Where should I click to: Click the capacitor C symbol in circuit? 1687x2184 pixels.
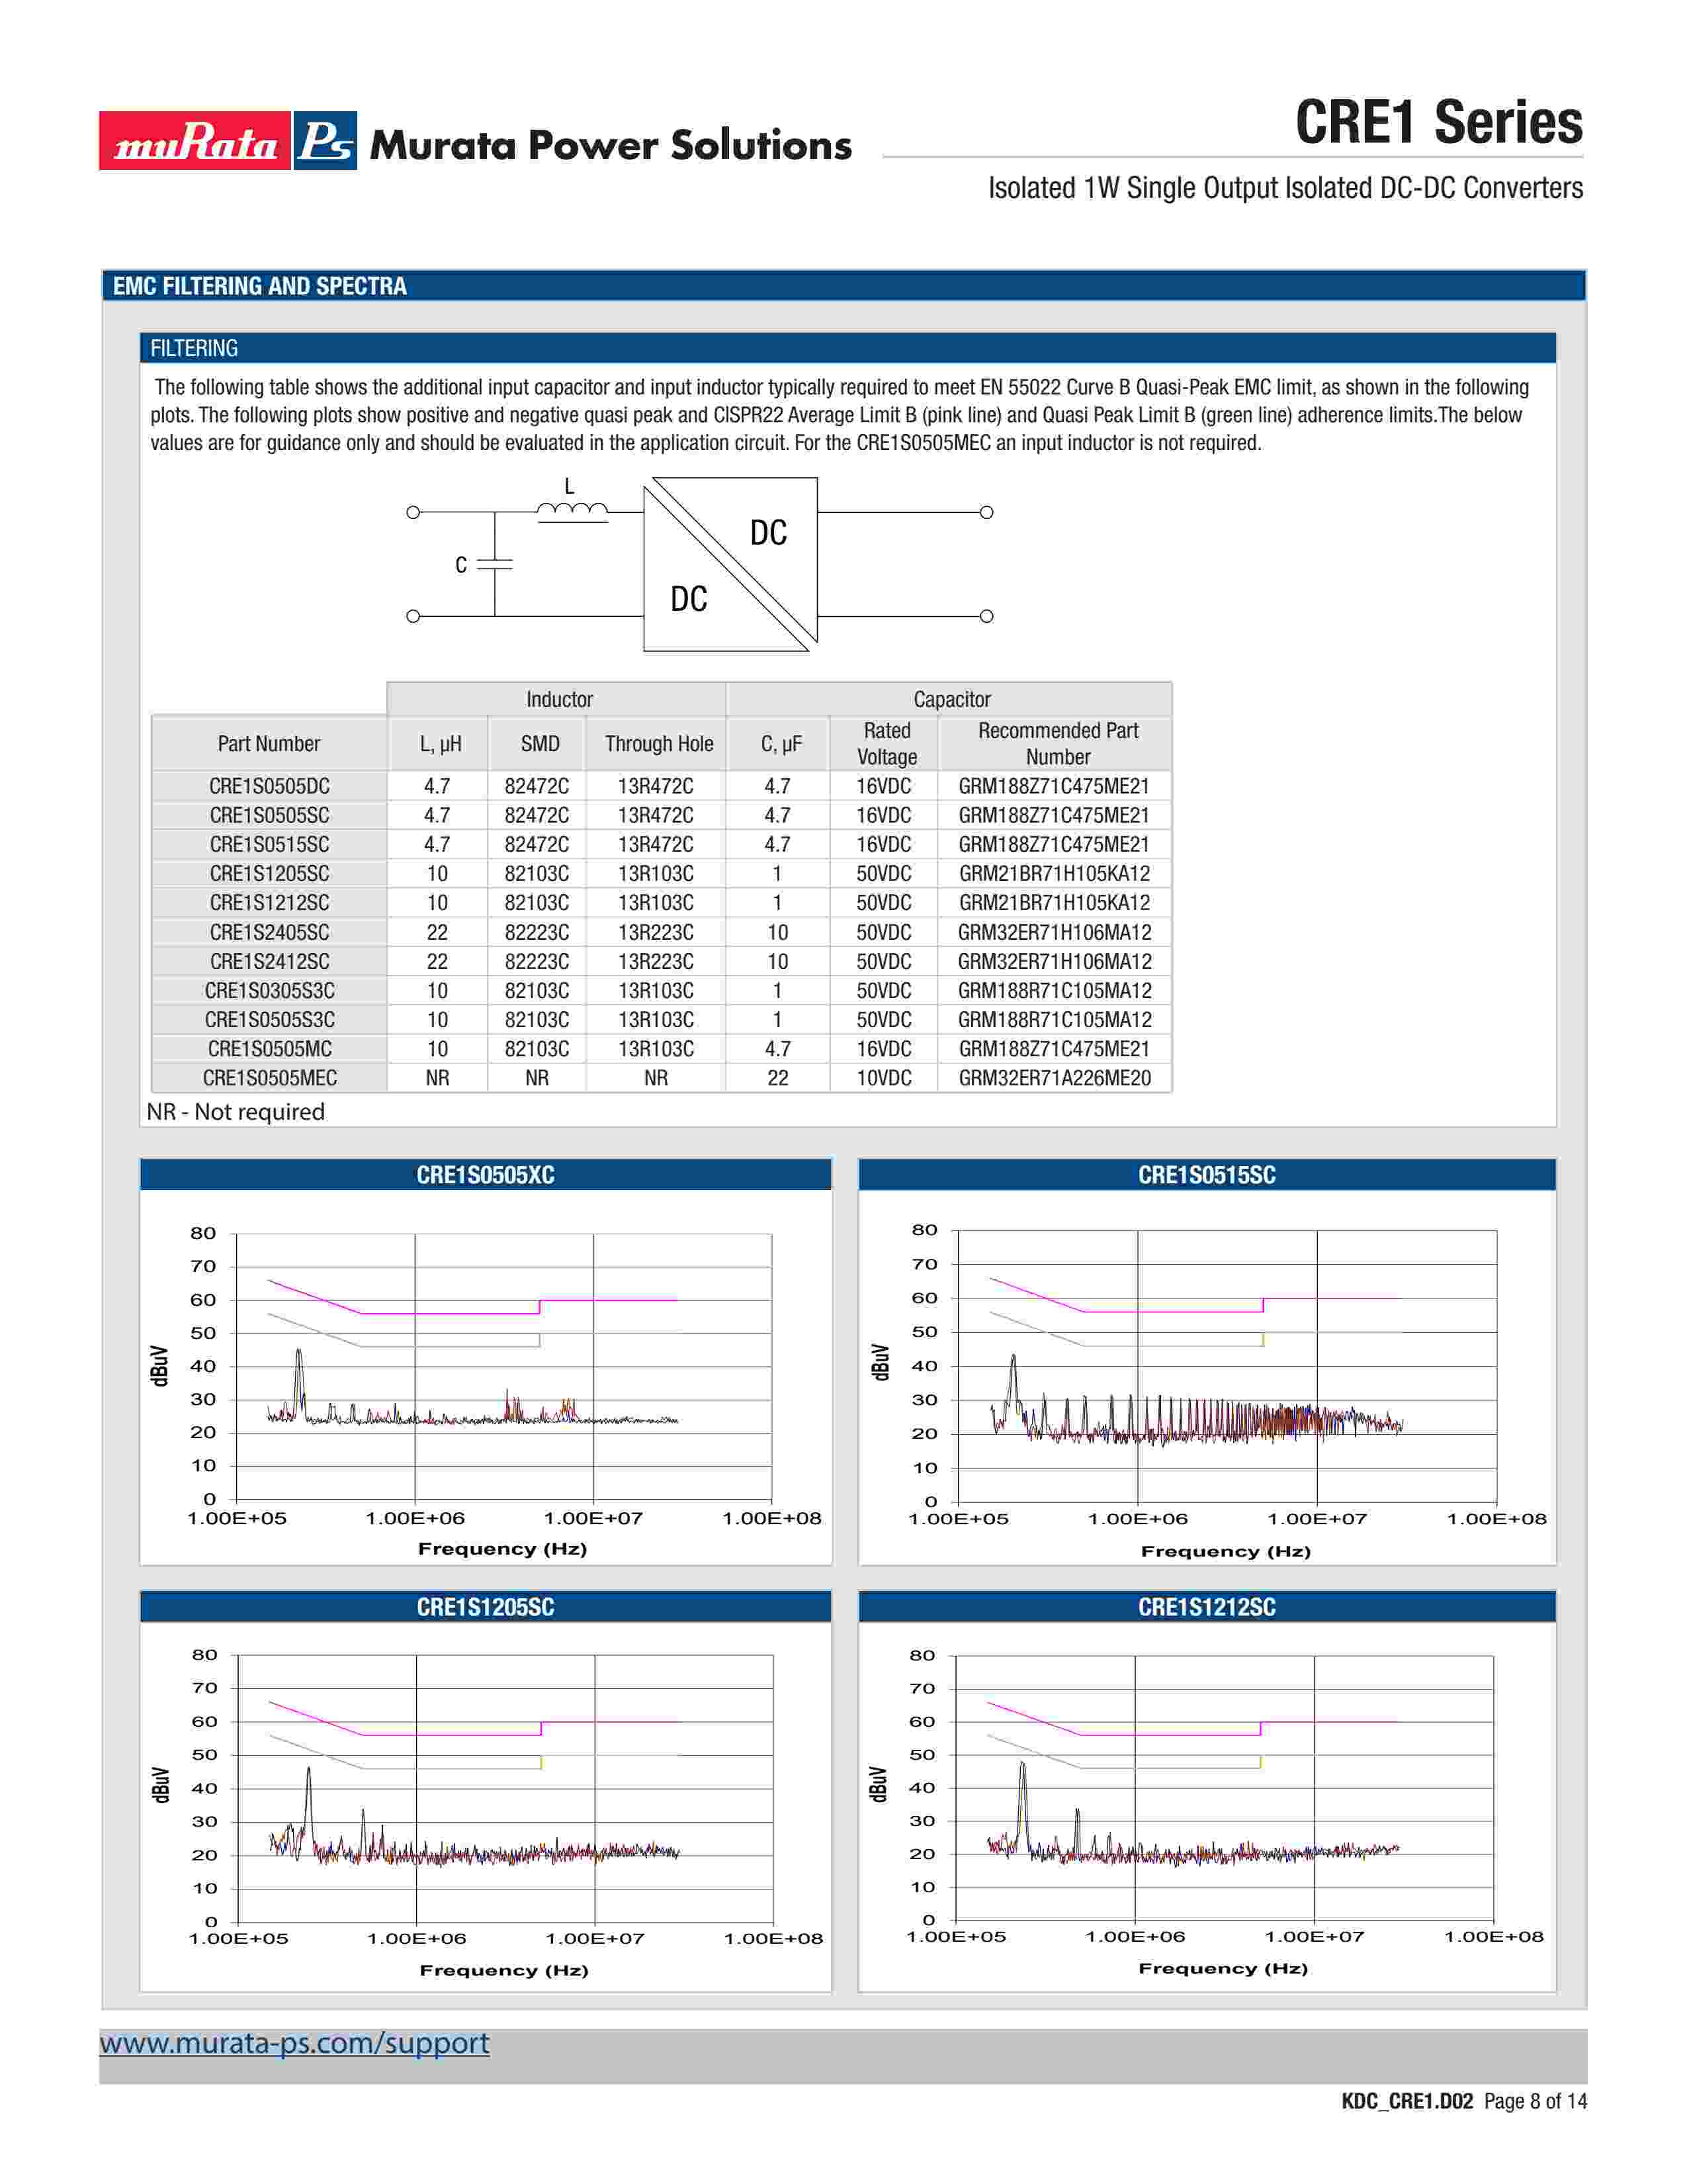pos(494,565)
